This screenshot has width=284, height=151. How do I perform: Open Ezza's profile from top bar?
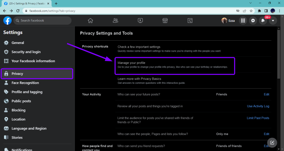click(x=228, y=20)
